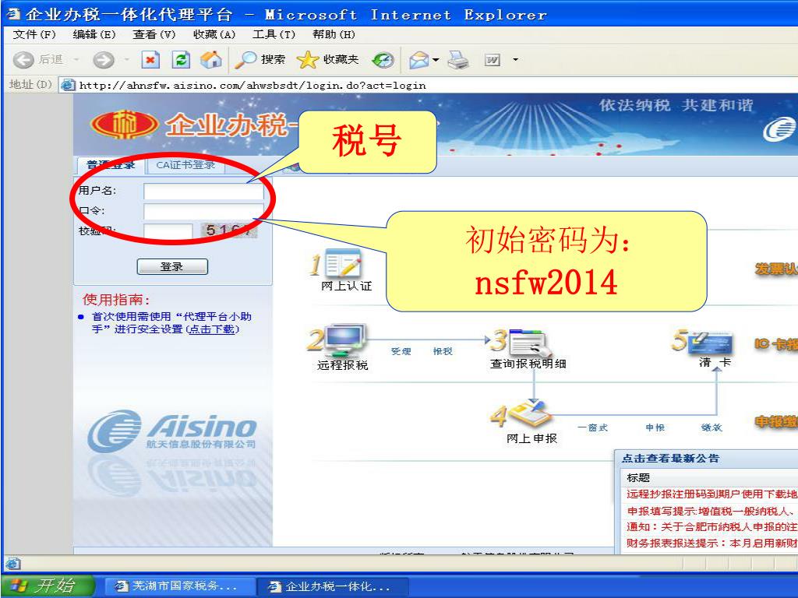Click the Mail envelope icon
This screenshot has width=798, height=598.
(418, 60)
